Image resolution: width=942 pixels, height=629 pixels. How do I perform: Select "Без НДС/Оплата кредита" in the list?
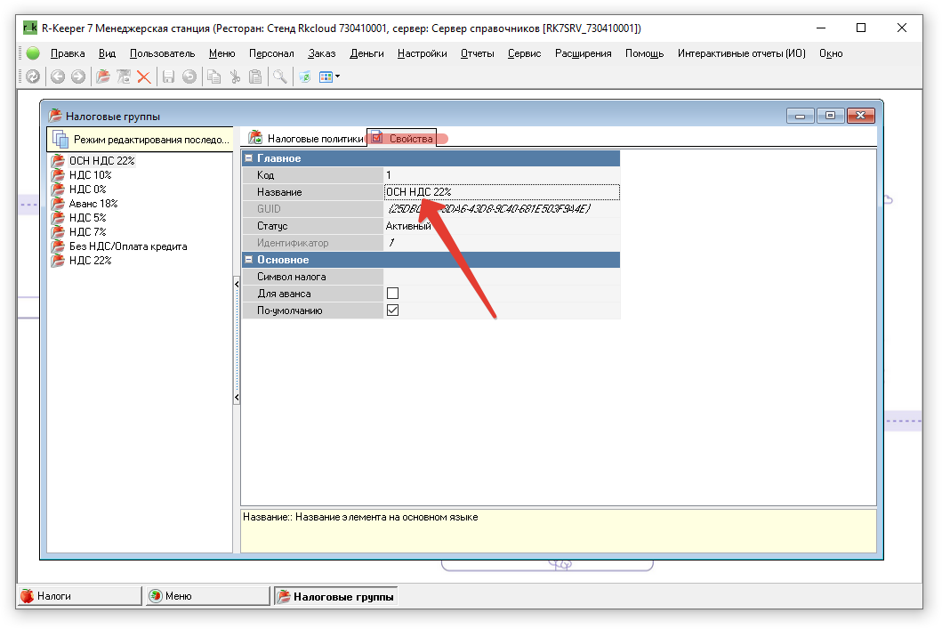[127, 246]
